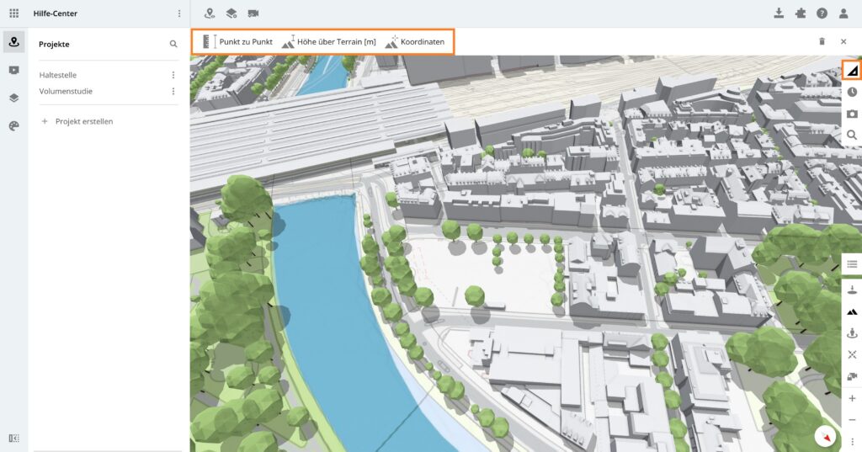Open options menu for Haltestelle project
Viewport: 862px width, 452px height.
(x=173, y=75)
